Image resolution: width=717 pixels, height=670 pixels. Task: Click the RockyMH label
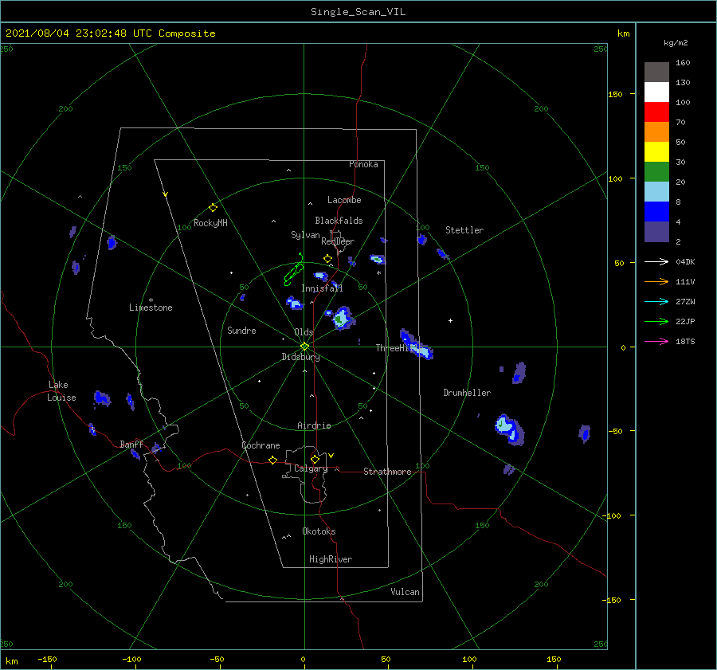click(x=210, y=223)
